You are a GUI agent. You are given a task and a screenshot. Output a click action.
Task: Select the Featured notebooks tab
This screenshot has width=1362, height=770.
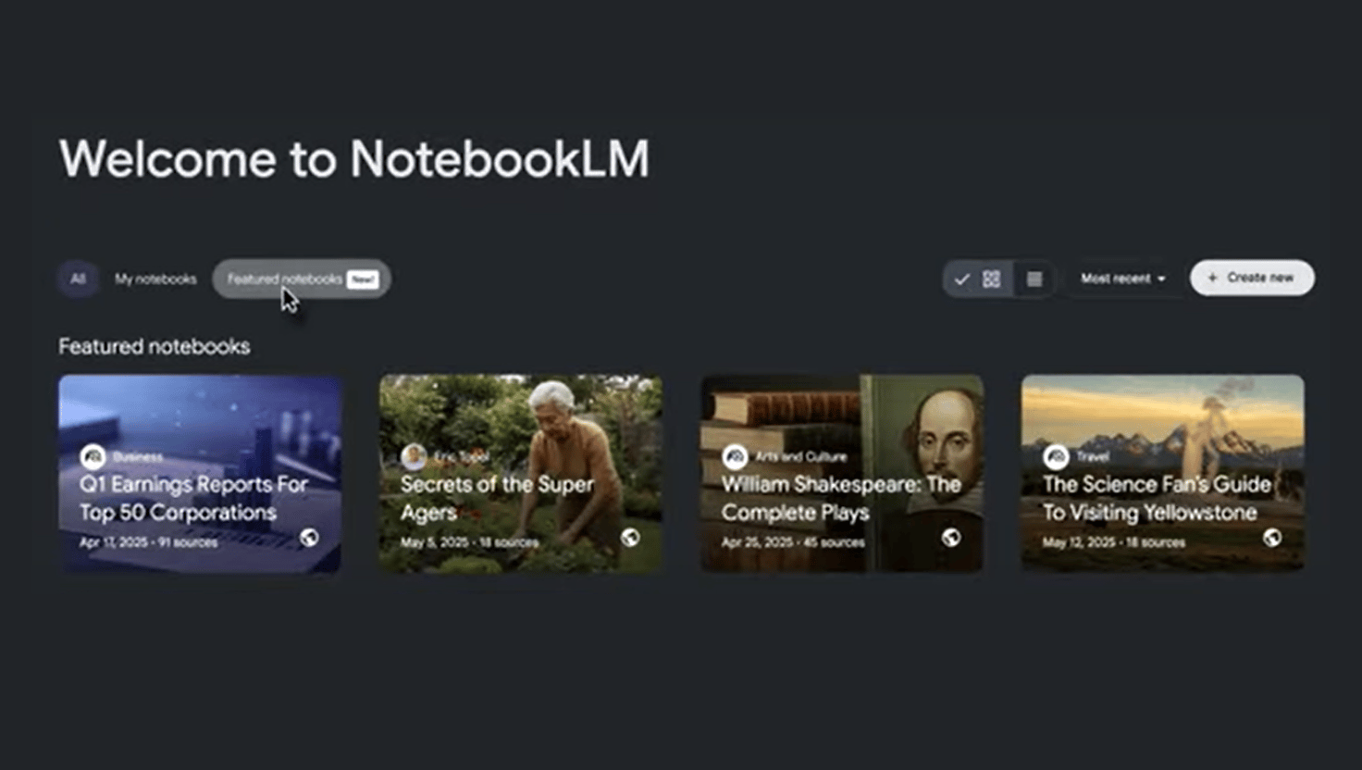click(302, 279)
